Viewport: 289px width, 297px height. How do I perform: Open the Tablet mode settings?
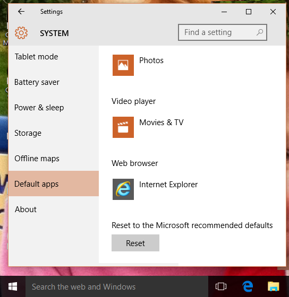54,57
